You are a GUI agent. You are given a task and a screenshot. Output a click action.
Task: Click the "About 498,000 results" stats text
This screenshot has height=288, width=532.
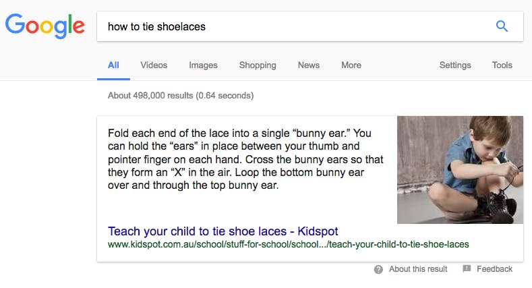[x=181, y=96]
